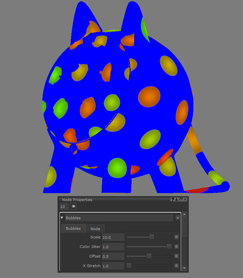Click the Offset slider handle
This screenshot has height=278, width=243.
(149, 256)
